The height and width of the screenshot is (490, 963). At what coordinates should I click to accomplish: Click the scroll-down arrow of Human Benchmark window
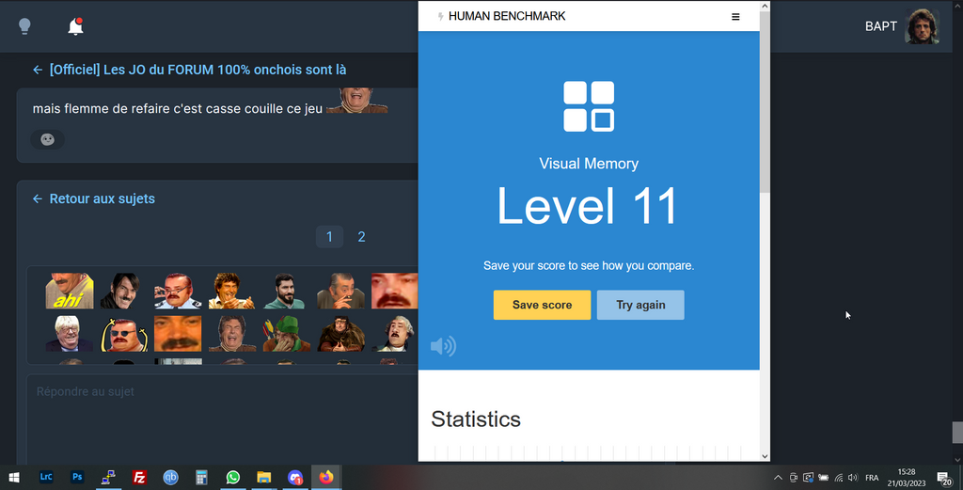765,456
